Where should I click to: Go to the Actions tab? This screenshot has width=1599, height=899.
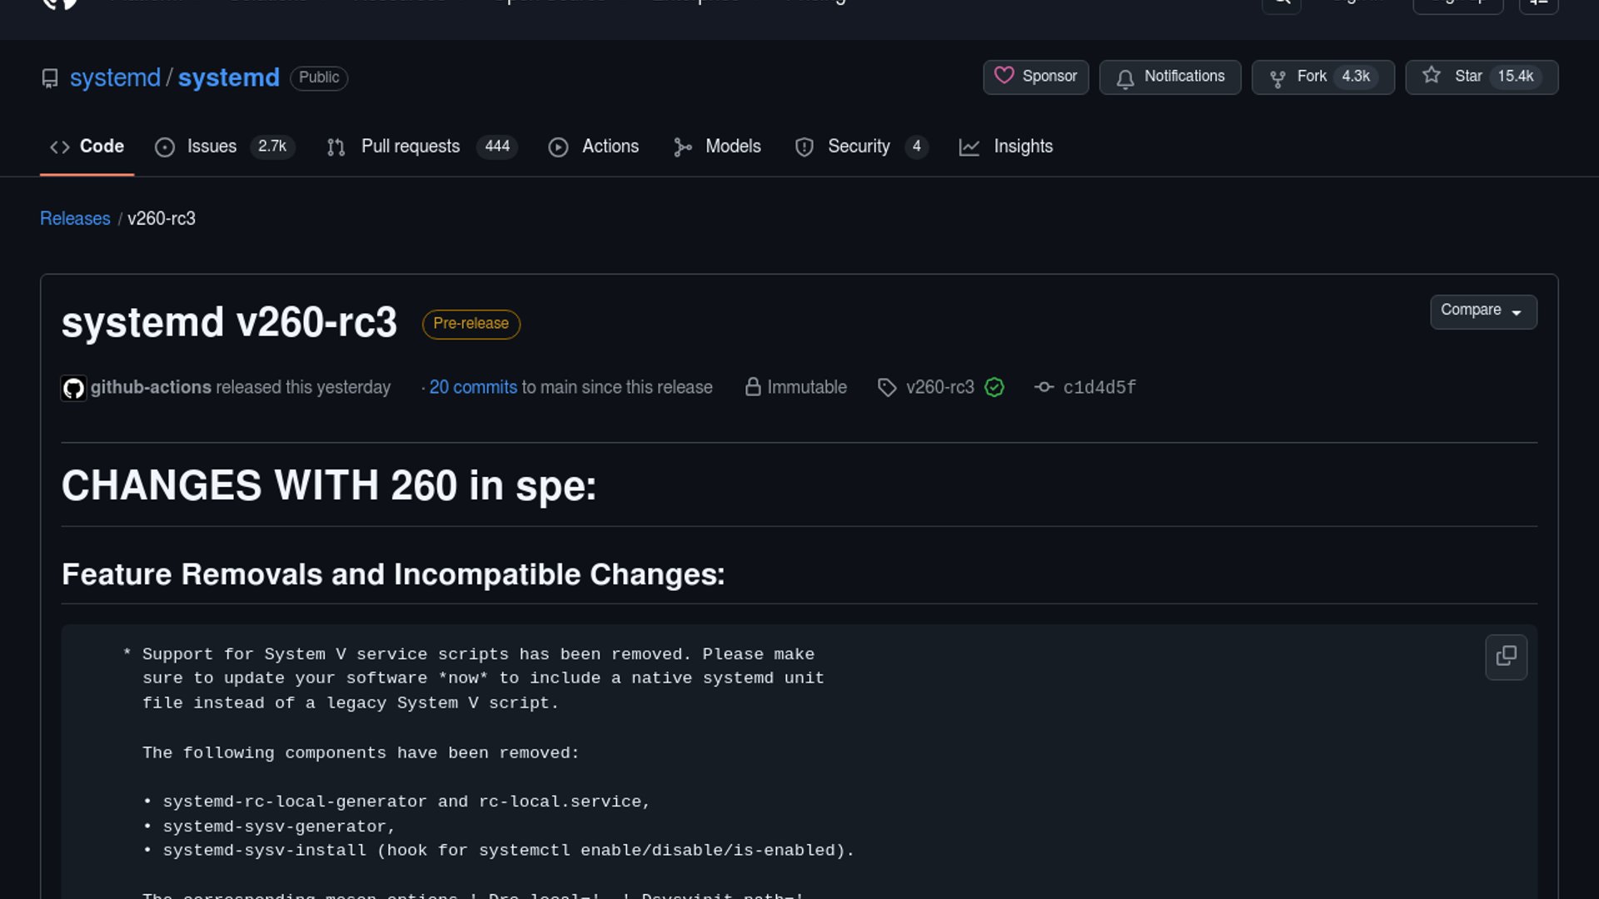point(610,147)
